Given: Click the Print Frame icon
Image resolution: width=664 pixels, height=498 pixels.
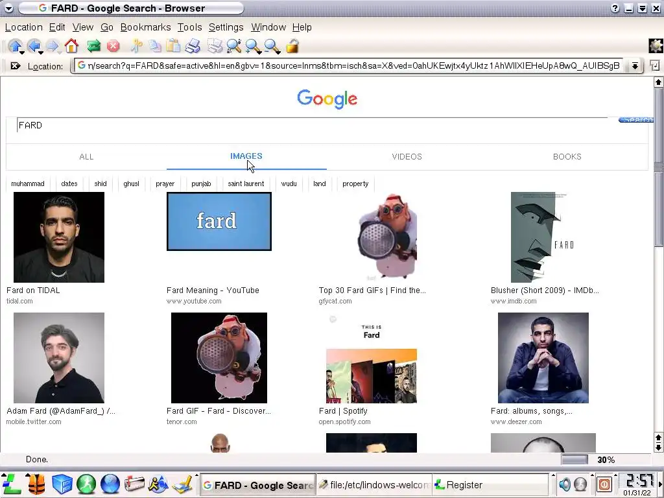Looking at the screenshot, I should [x=215, y=46].
